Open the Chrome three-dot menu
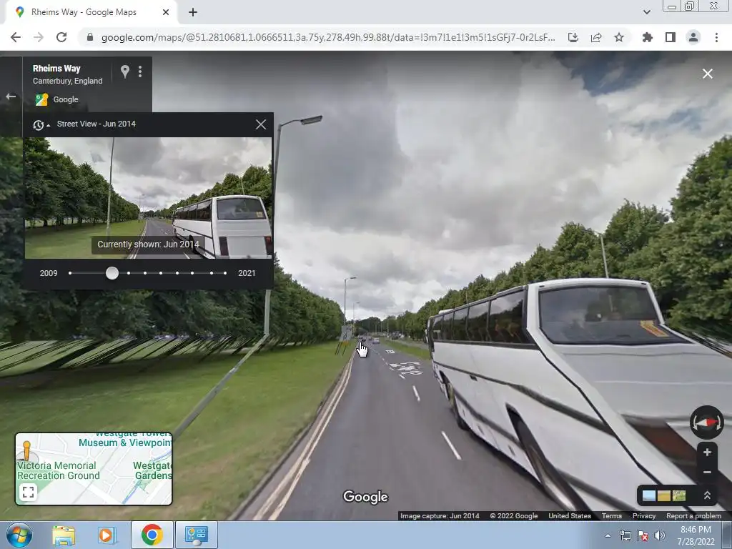Image resolution: width=732 pixels, height=549 pixels. coord(716,37)
